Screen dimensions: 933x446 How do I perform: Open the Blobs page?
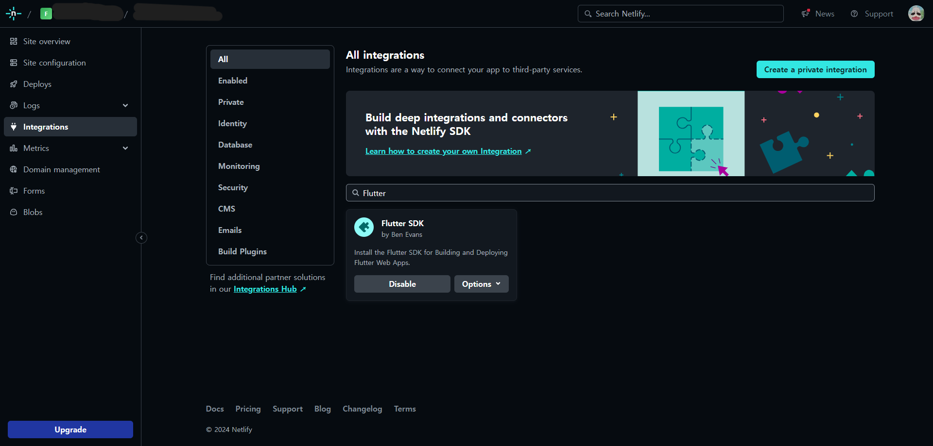pos(70,212)
